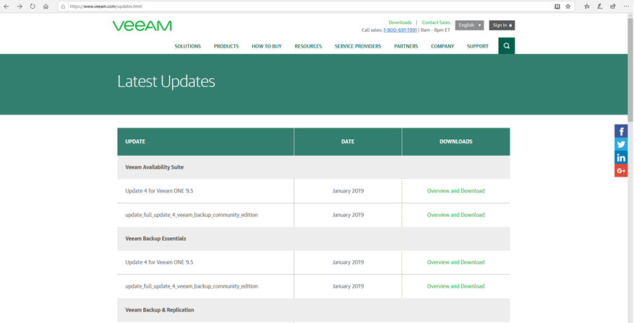Image resolution: width=634 pixels, height=323 pixels.
Task: Open the How to Buy menu
Action: pyautogui.click(x=267, y=46)
